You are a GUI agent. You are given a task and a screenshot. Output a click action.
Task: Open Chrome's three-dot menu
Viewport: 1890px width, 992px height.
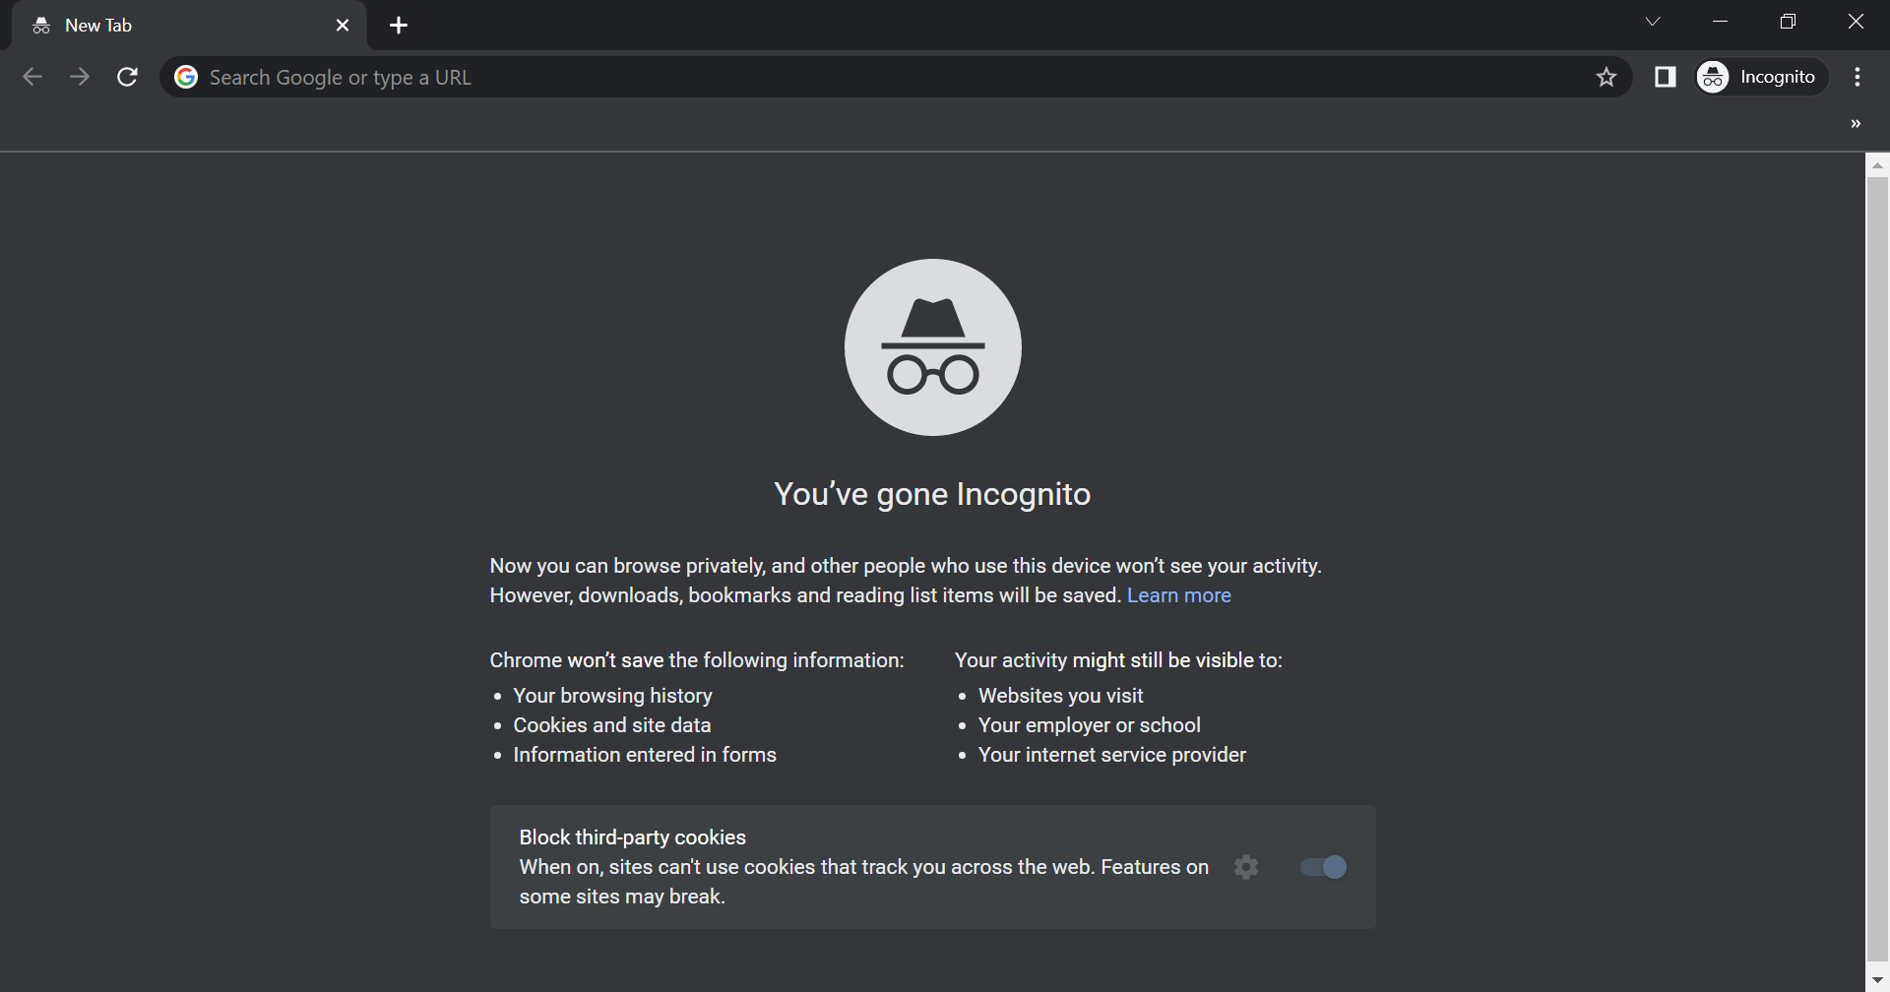coord(1858,77)
